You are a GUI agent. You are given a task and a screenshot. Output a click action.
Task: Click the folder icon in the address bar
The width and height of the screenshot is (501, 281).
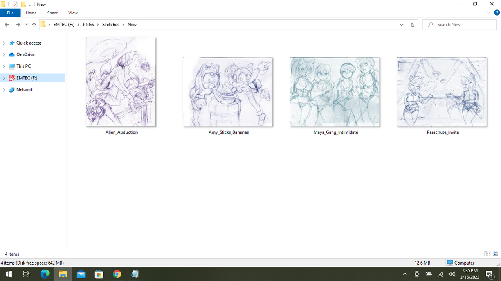click(x=43, y=25)
